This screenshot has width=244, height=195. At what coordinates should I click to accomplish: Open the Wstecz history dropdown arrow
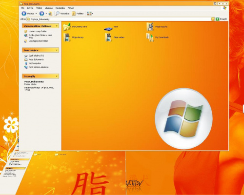pyautogui.click(x=36, y=14)
